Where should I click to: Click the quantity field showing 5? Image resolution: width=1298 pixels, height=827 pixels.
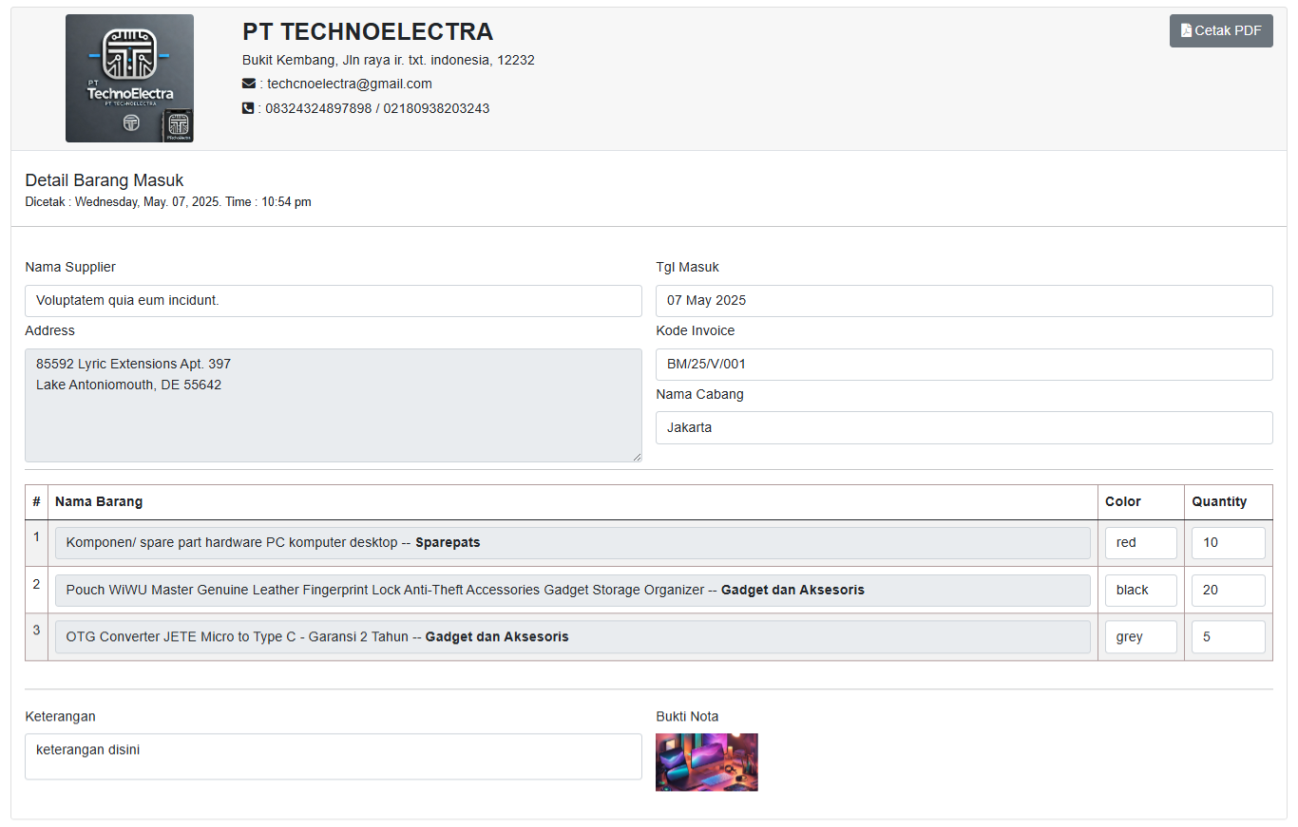click(x=1228, y=637)
